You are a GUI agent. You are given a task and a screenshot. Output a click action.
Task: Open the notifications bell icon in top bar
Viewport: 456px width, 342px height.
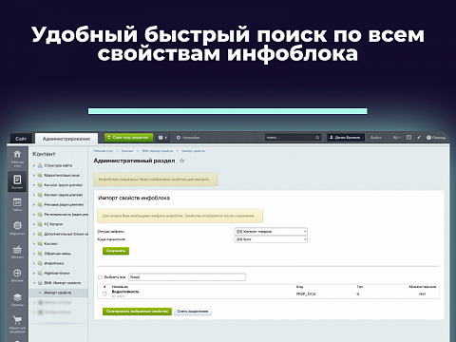161,138
